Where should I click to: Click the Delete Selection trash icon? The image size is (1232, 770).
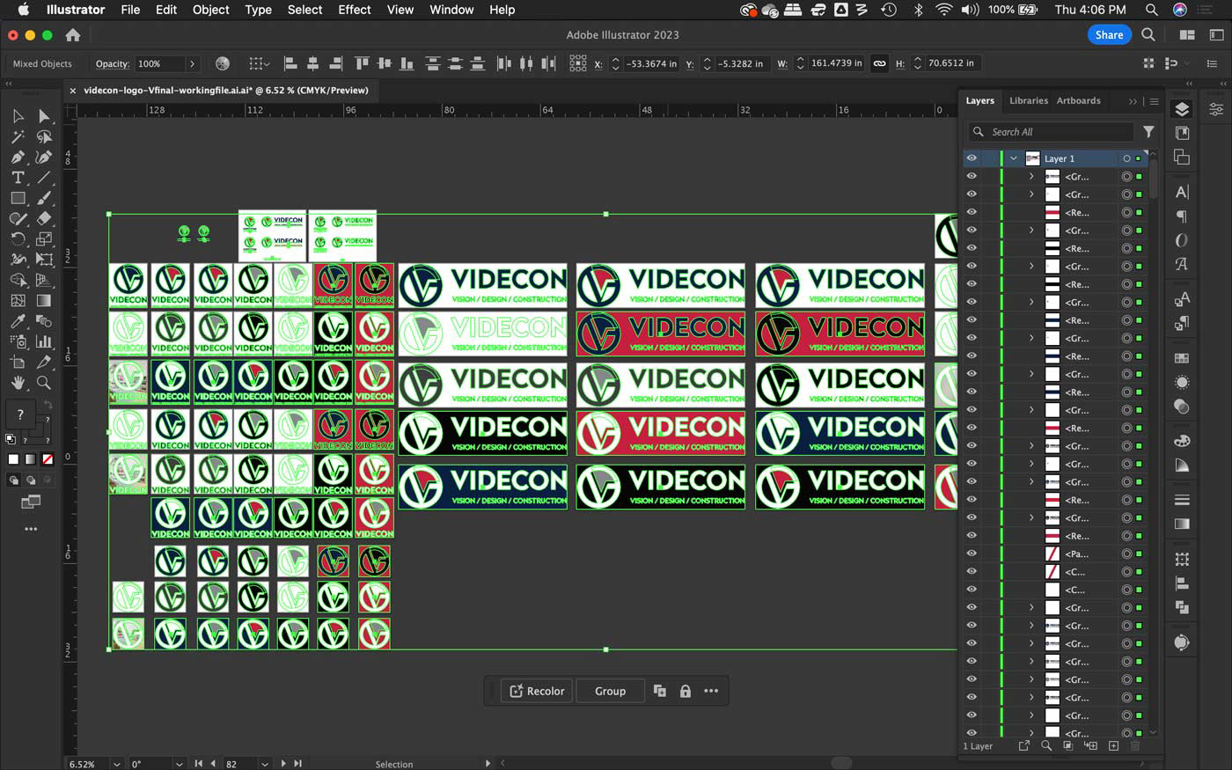click(x=1135, y=745)
